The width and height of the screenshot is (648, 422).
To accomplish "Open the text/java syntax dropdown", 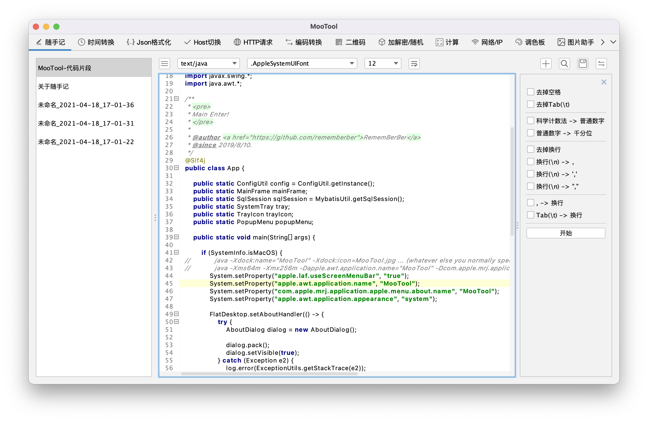I will tap(208, 63).
